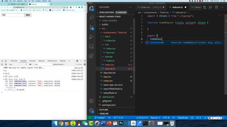Switch to Performance tab in DevTools

pos(52,61)
